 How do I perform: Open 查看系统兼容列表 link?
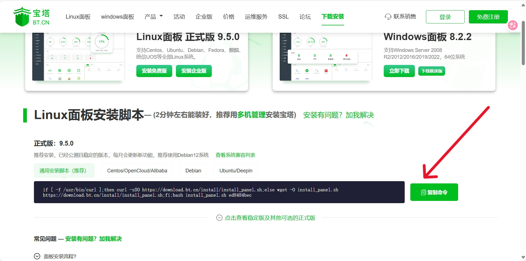(x=235, y=155)
